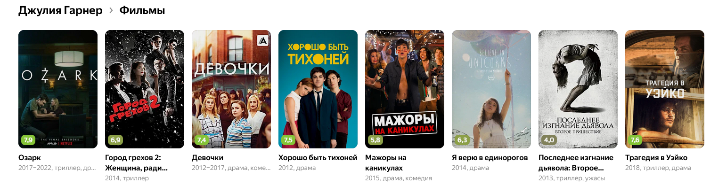This screenshot has width=710, height=193.
Task: Click the 7,9 rating badge on Озарк
Action: (28, 140)
